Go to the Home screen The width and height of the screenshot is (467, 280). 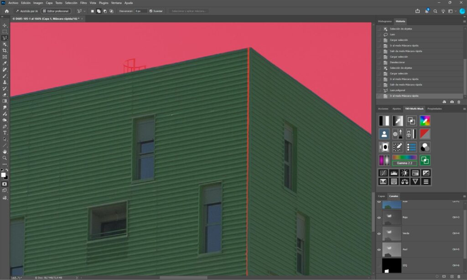(6, 11)
